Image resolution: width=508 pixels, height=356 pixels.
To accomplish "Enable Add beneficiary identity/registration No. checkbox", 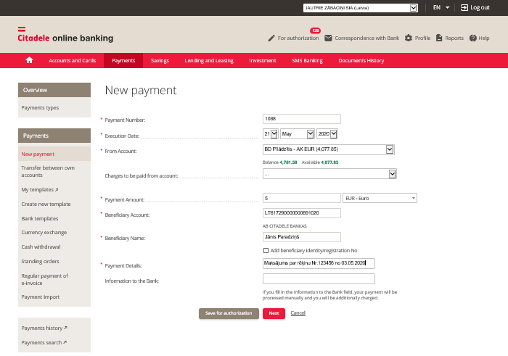I will click(266, 250).
